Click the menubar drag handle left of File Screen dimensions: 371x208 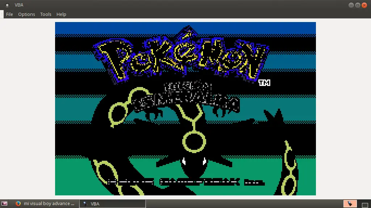click(x=2, y=14)
